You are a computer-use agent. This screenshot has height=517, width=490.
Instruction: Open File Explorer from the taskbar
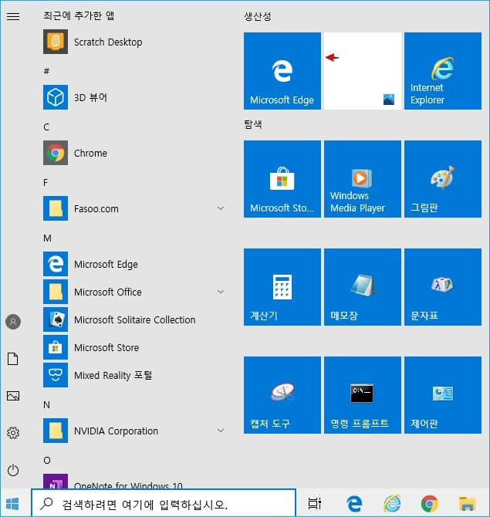pyautogui.click(x=468, y=504)
